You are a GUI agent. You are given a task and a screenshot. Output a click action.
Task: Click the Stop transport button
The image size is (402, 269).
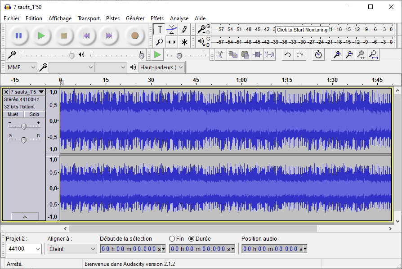point(64,36)
